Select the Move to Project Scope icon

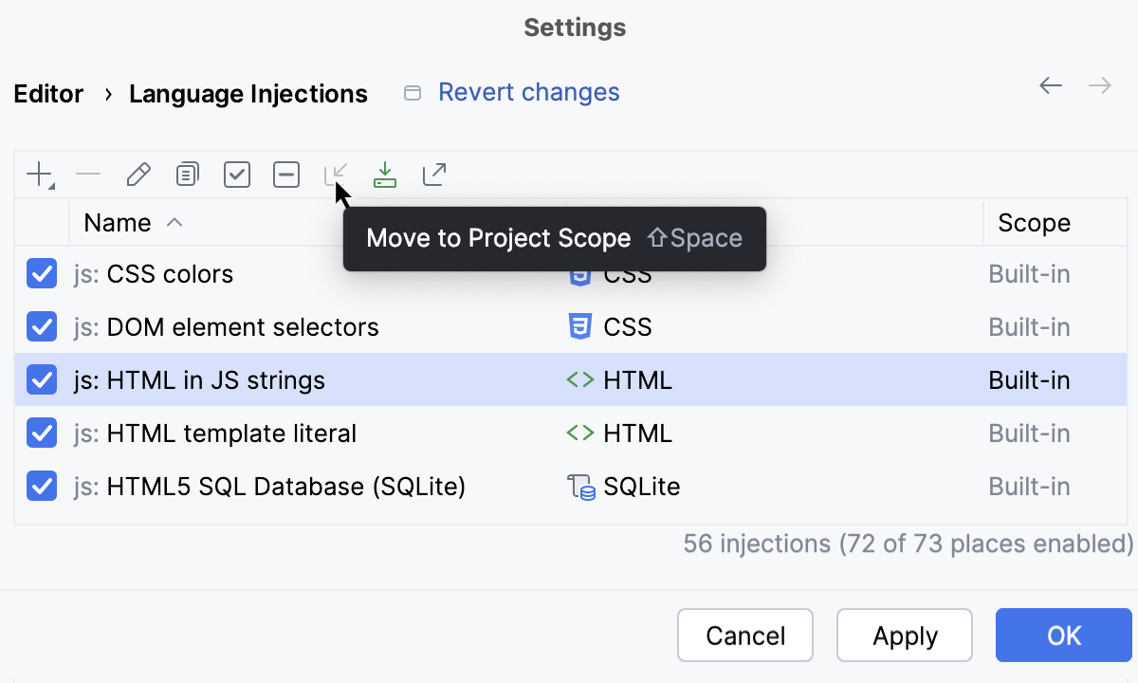[335, 174]
